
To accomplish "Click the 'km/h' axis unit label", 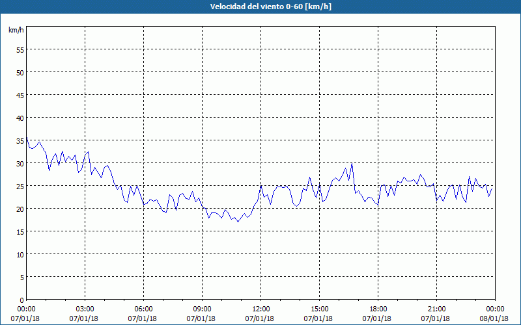I will 16,30.
